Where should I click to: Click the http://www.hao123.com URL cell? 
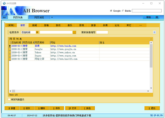[x=75, y=59]
